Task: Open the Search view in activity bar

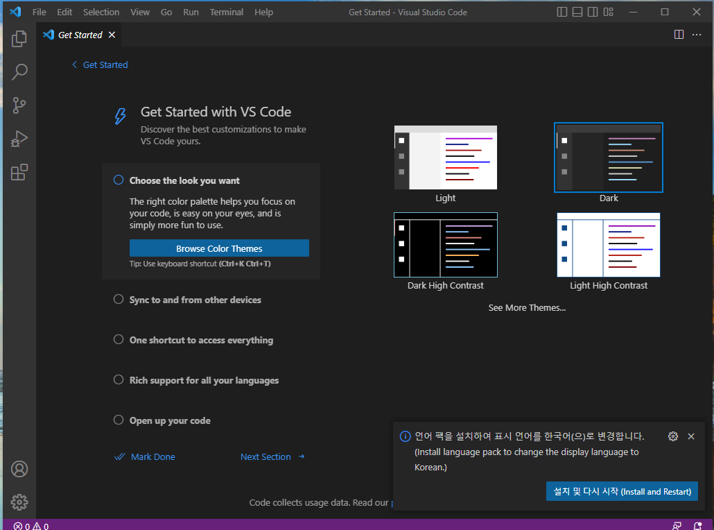Action: pyautogui.click(x=19, y=72)
